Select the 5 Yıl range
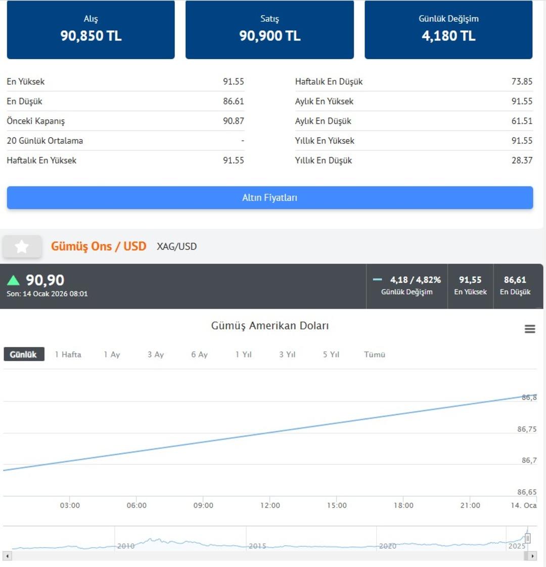The image size is (546, 567). (x=330, y=354)
